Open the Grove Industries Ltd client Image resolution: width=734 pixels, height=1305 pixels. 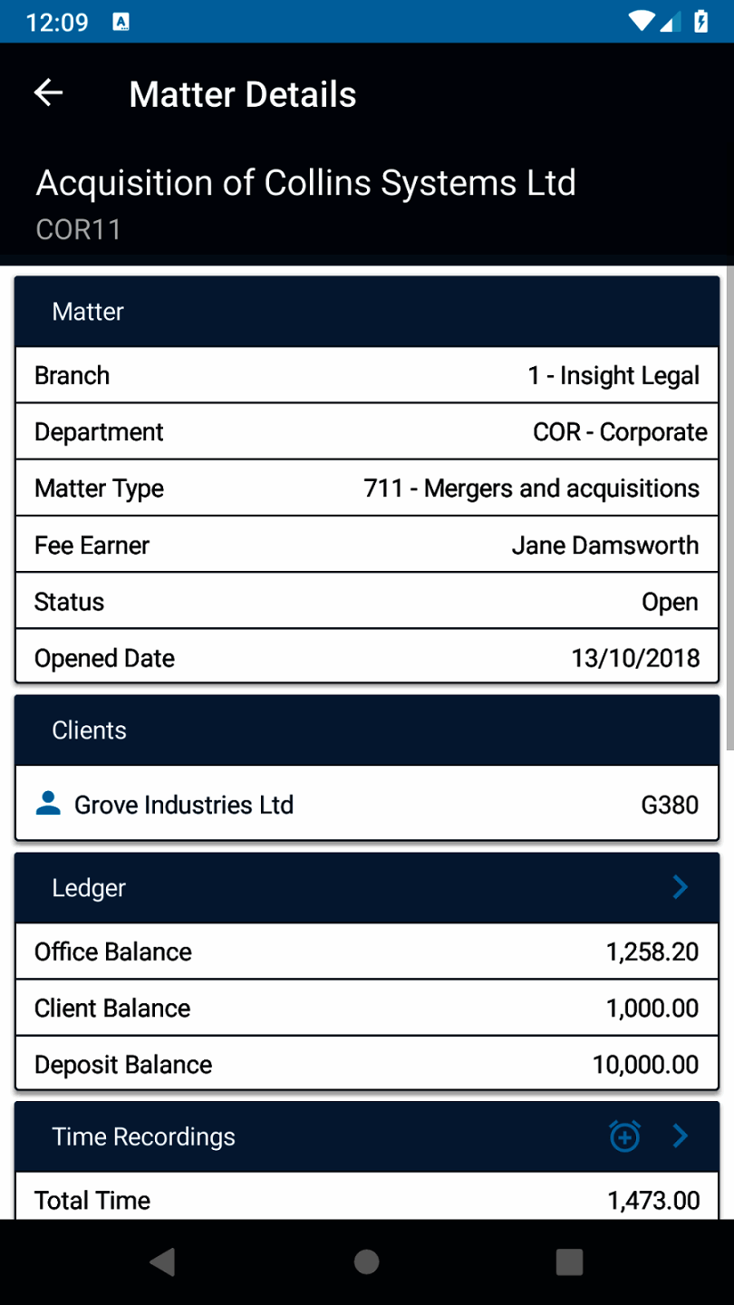click(366, 805)
